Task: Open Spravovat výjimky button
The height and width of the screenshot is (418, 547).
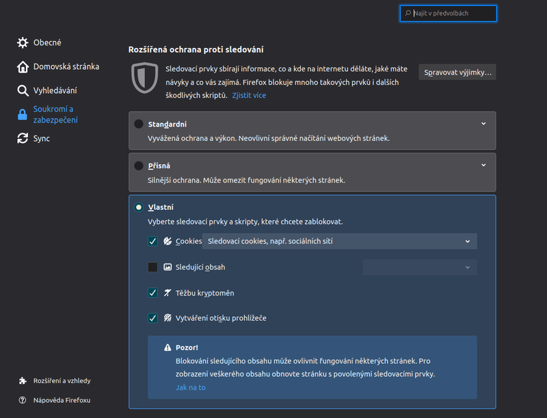Action: (x=457, y=72)
